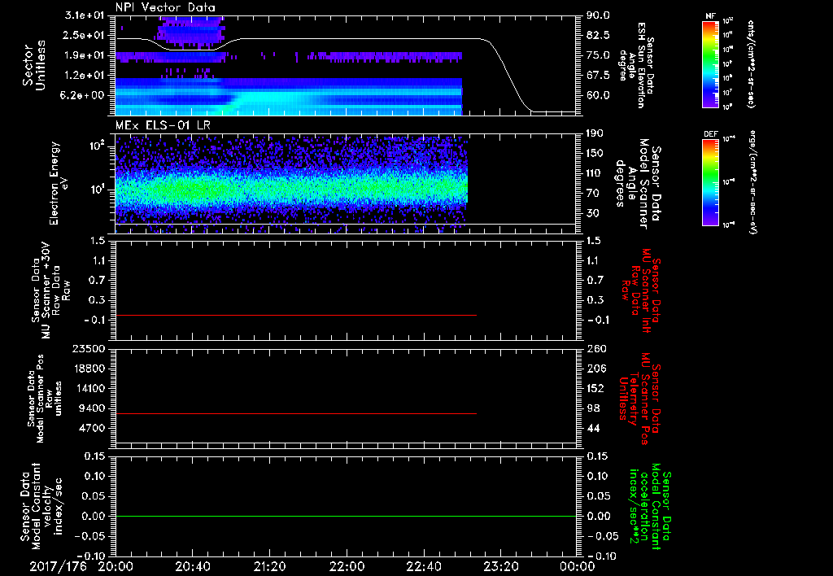Click the "22:00" time axis label
The width and height of the screenshot is (833, 576).
coord(347,566)
